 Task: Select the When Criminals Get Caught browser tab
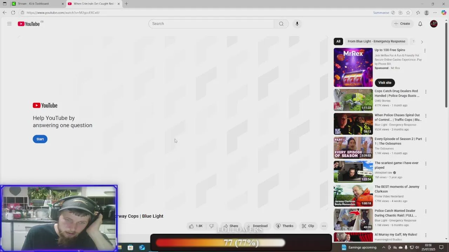[93, 4]
